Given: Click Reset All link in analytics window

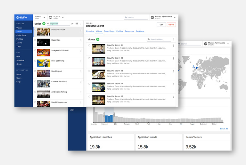Looking at the screenshot, I should coord(224,129).
